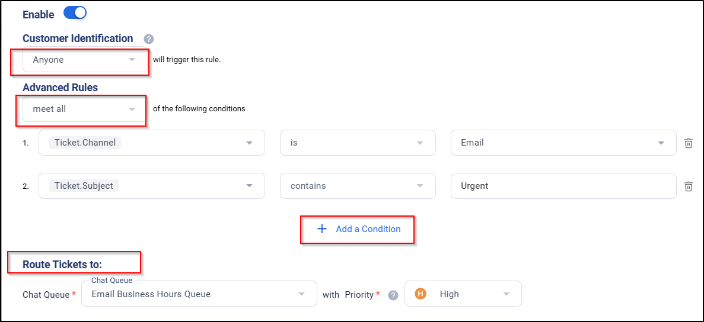Click the orange H priority badge

(x=421, y=294)
